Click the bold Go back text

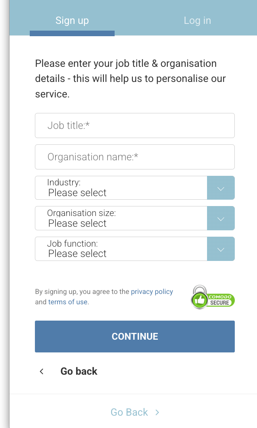(79, 372)
